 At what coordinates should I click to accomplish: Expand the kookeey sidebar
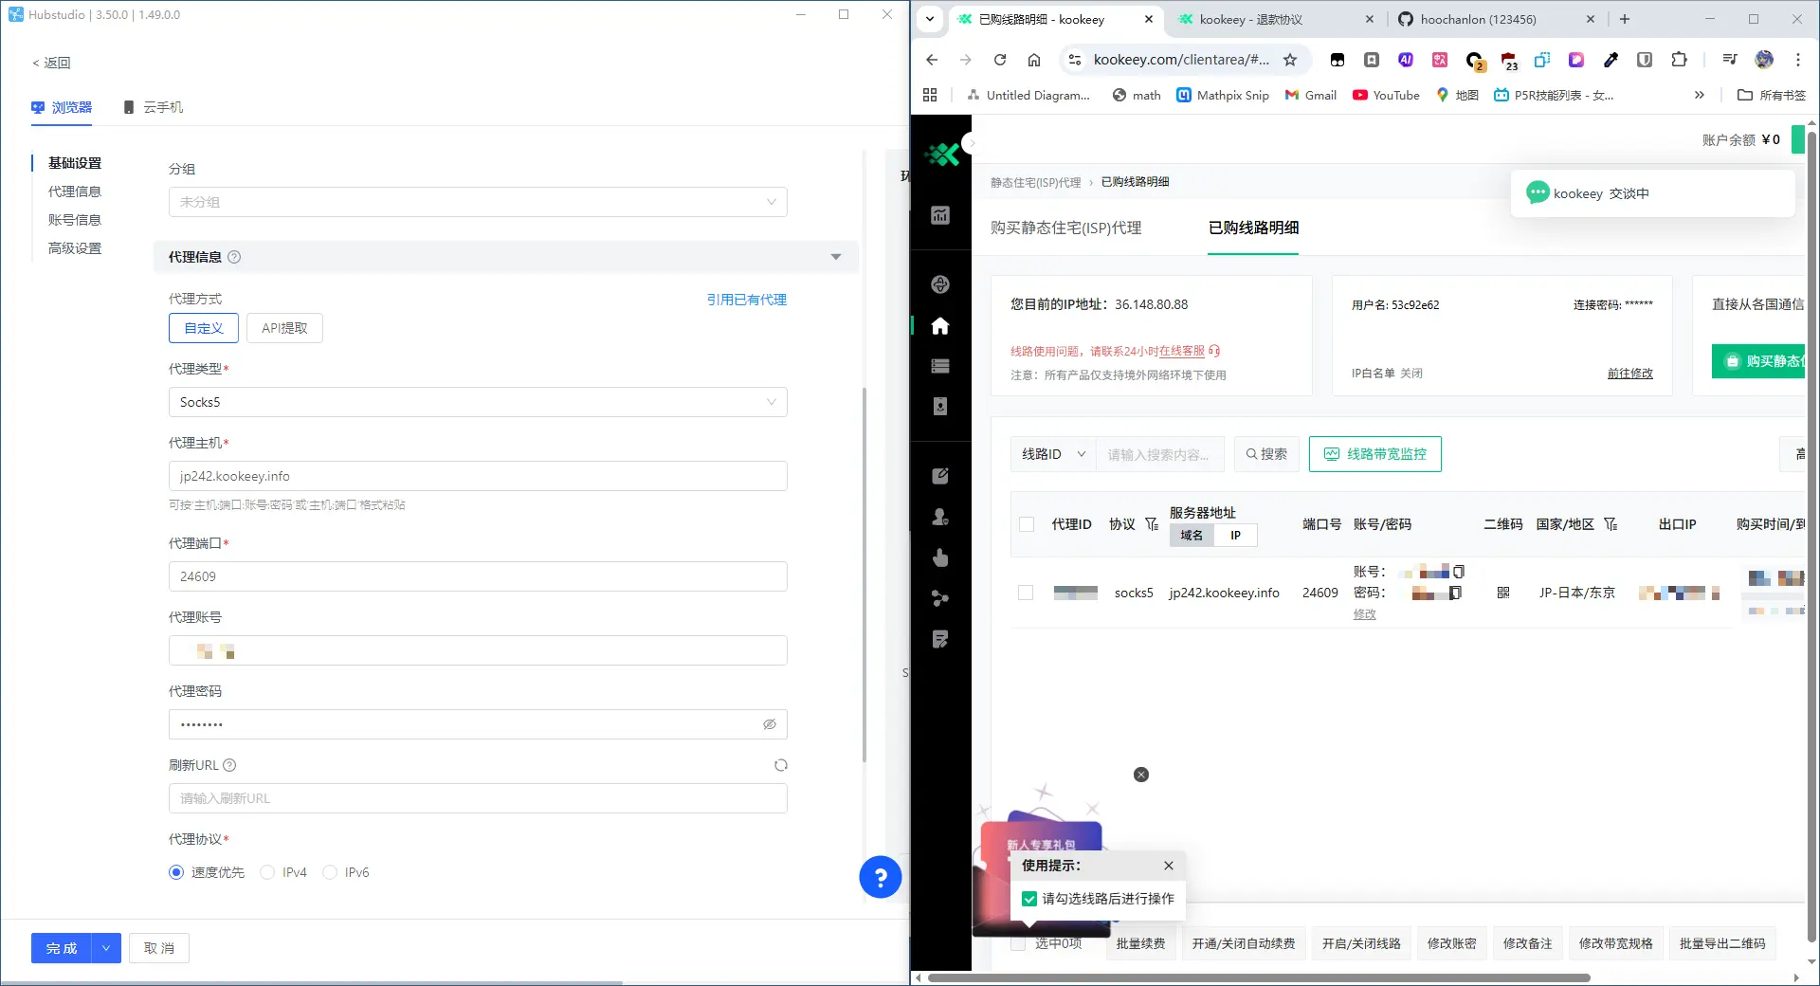[x=971, y=143]
